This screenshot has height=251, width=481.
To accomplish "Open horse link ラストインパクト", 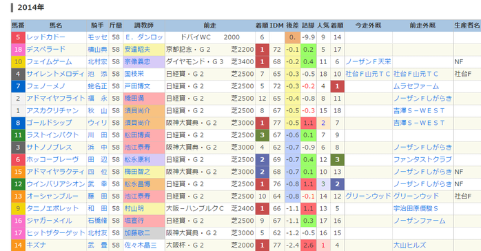I will 52,135.
